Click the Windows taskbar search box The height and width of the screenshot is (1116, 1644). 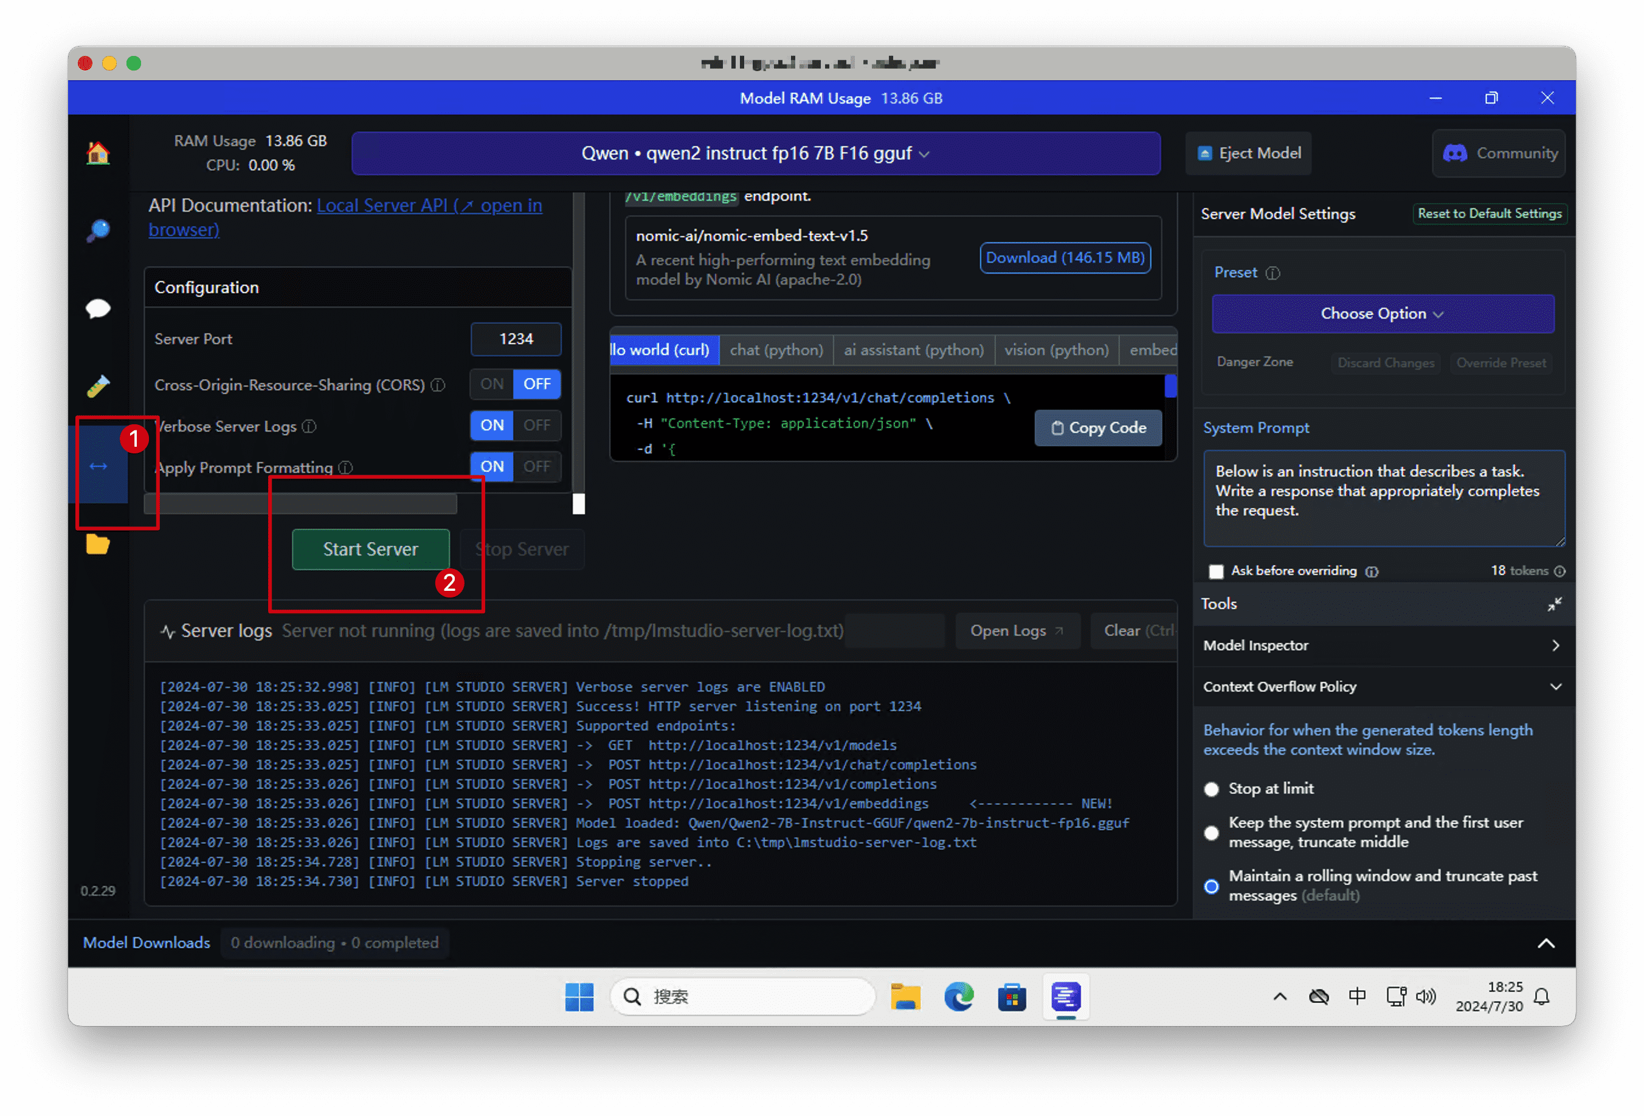click(x=742, y=997)
